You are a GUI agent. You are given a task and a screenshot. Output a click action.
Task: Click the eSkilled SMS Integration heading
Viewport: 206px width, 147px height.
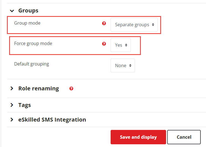coord(52,120)
